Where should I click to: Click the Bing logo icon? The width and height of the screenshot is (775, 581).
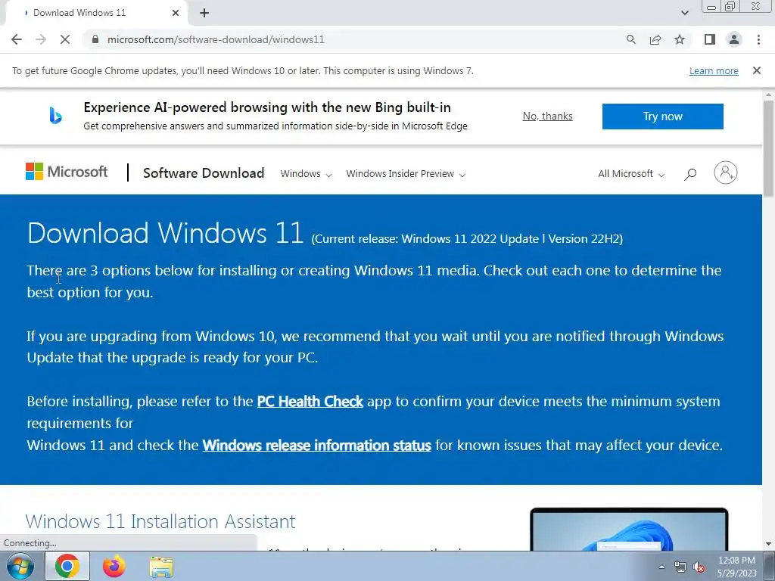pos(55,116)
